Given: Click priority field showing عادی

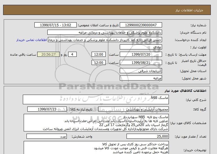Looking at the screenshot, I should 141,47.
